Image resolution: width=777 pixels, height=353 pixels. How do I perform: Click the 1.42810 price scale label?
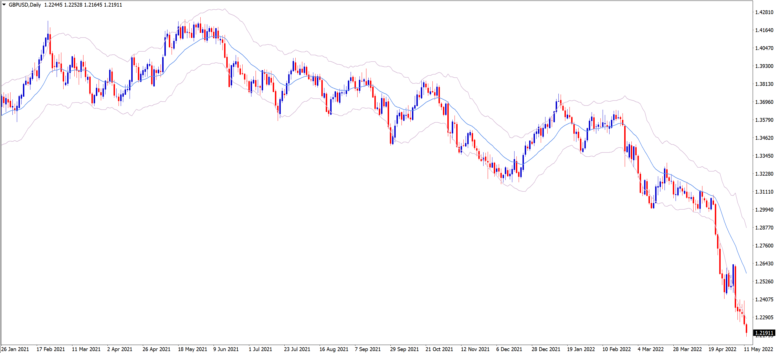[764, 12]
